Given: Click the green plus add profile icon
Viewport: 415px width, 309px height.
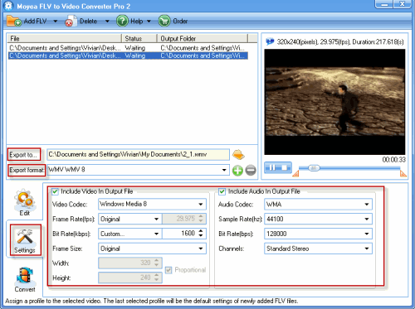Looking at the screenshot, I should [x=237, y=171].
